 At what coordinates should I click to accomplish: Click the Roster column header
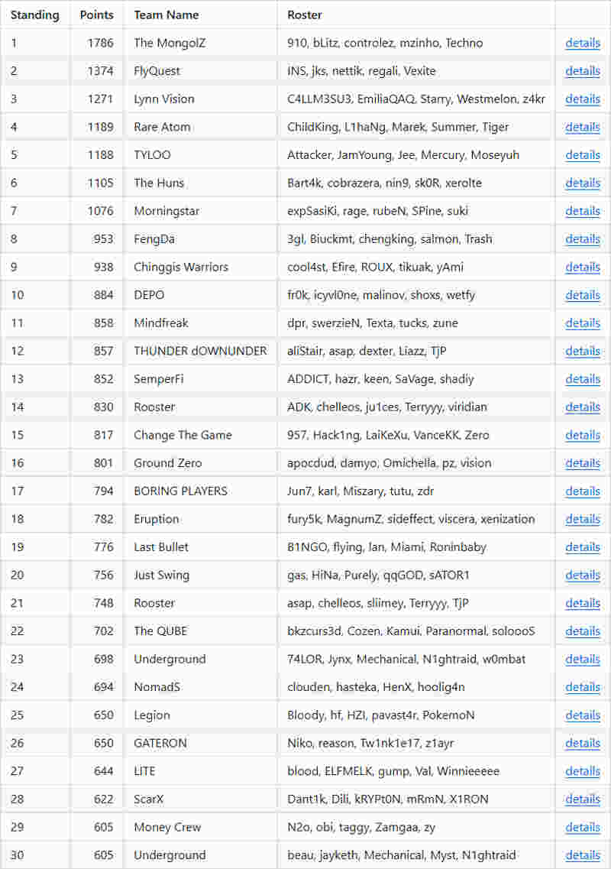click(x=305, y=15)
